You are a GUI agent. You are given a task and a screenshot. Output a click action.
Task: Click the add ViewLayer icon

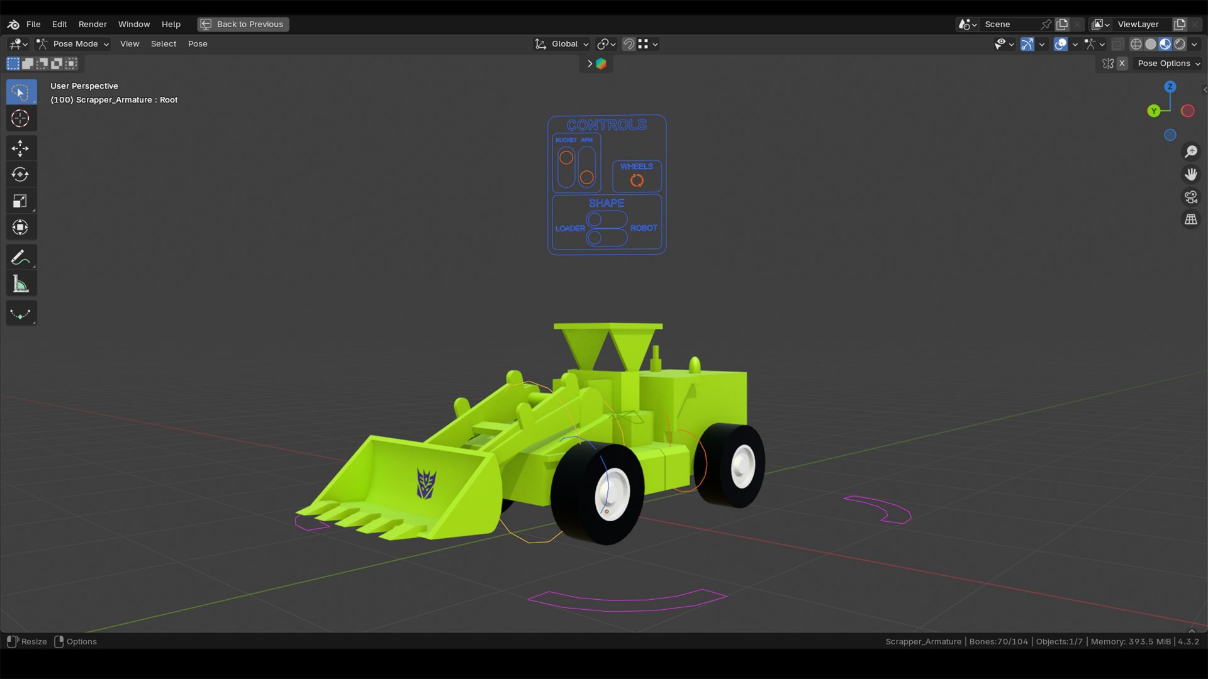[x=1180, y=25]
